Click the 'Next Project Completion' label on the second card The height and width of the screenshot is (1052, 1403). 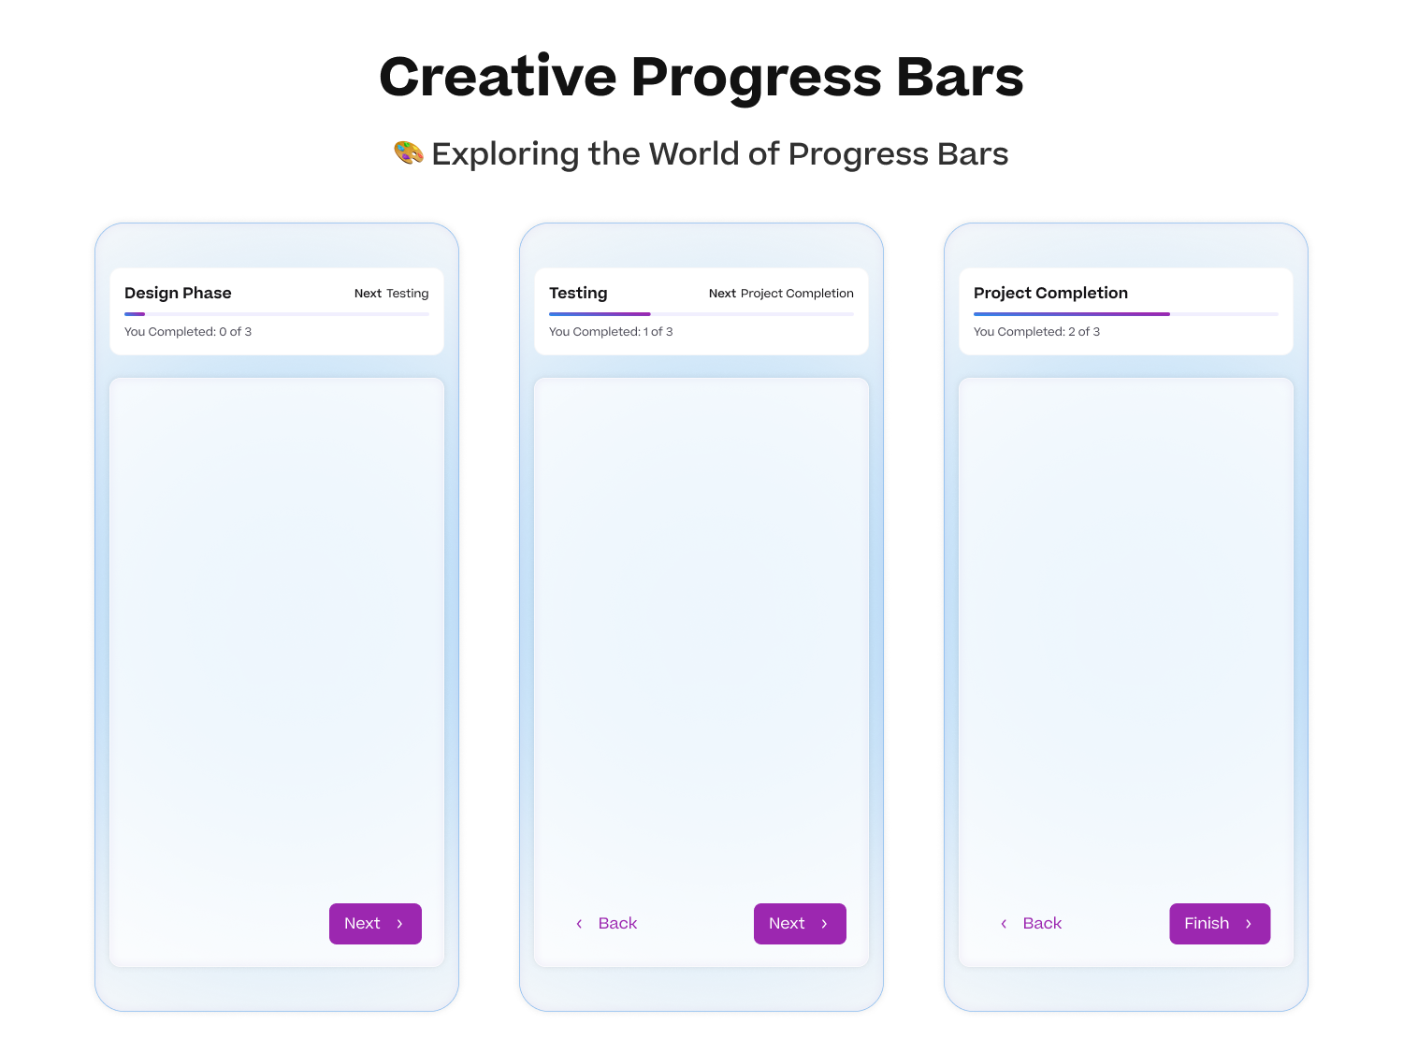tap(781, 294)
